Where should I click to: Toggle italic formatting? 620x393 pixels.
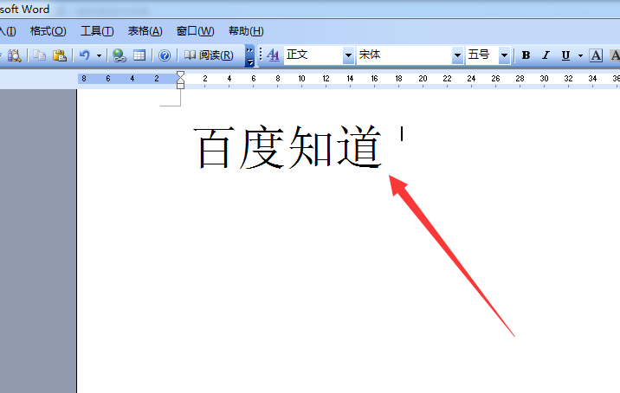(546, 55)
